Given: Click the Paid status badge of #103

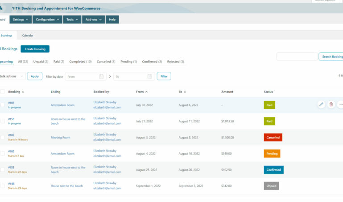Looking at the screenshot, I should (269, 105).
